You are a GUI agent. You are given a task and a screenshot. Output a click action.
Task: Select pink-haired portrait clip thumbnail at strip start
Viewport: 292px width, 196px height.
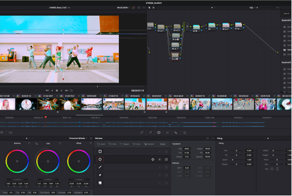coord(8,104)
